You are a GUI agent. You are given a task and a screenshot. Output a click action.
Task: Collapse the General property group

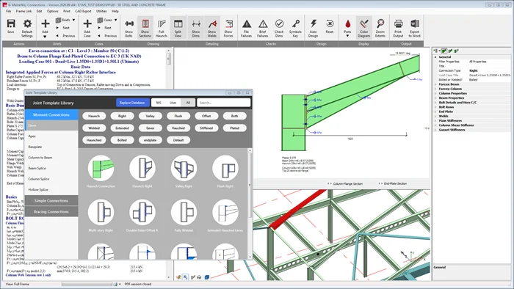(435, 57)
